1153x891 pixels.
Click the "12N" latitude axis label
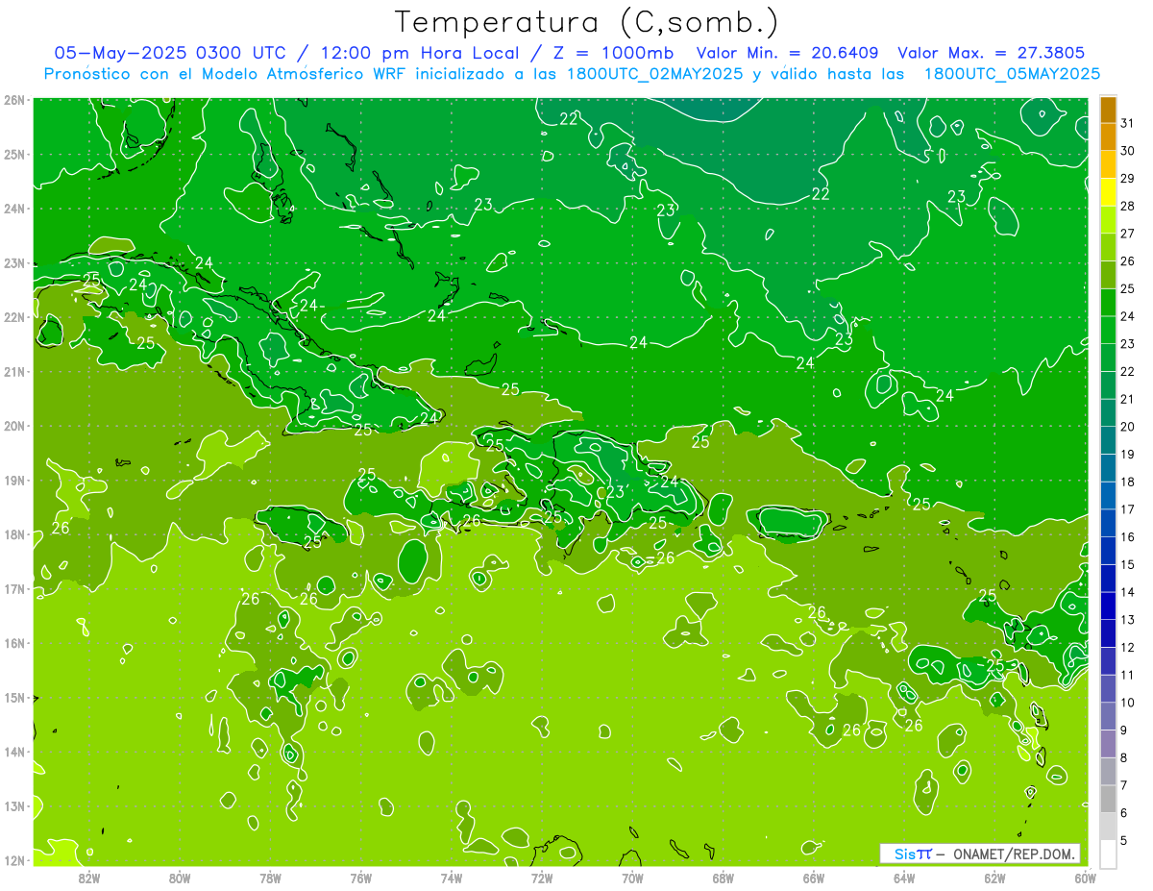[14, 860]
